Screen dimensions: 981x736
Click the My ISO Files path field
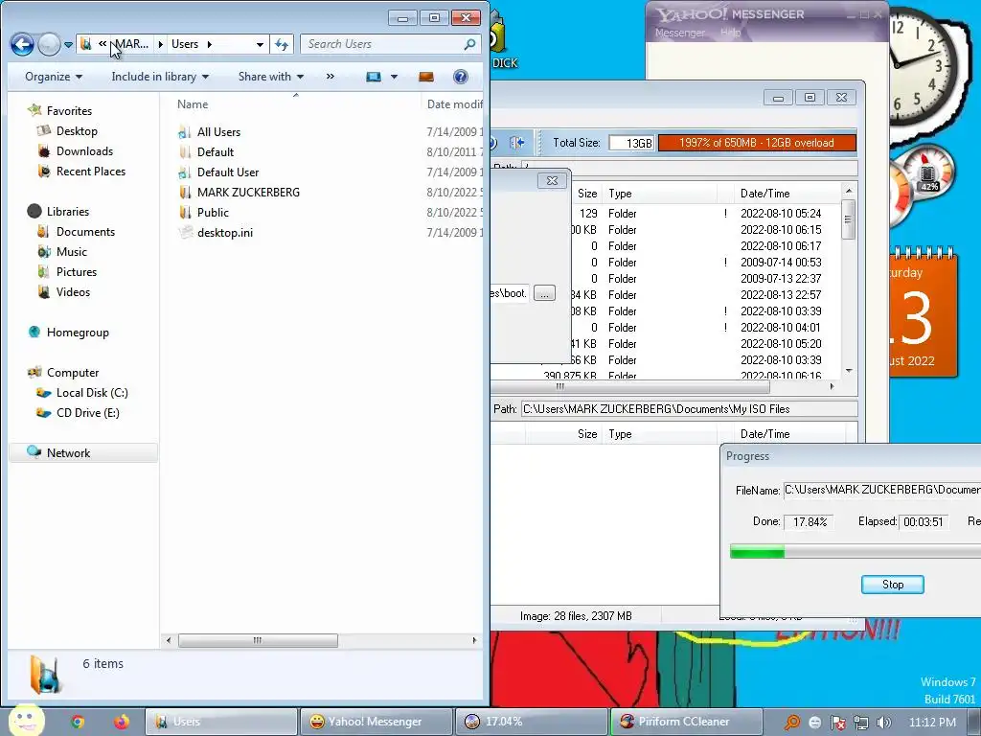[689, 409]
